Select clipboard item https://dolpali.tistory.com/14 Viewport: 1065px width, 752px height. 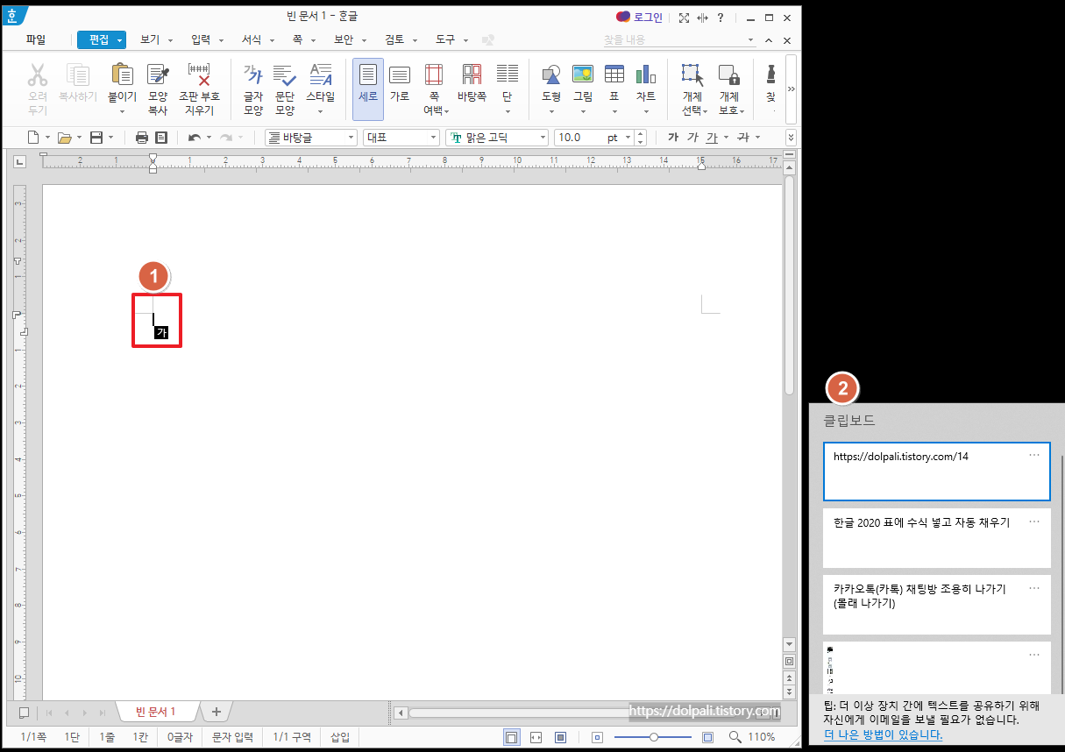(x=937, y=472)
